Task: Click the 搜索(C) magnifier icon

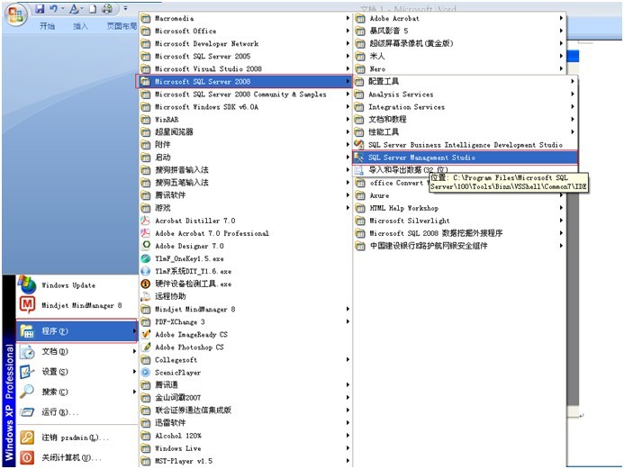Action: click(27, 392)
